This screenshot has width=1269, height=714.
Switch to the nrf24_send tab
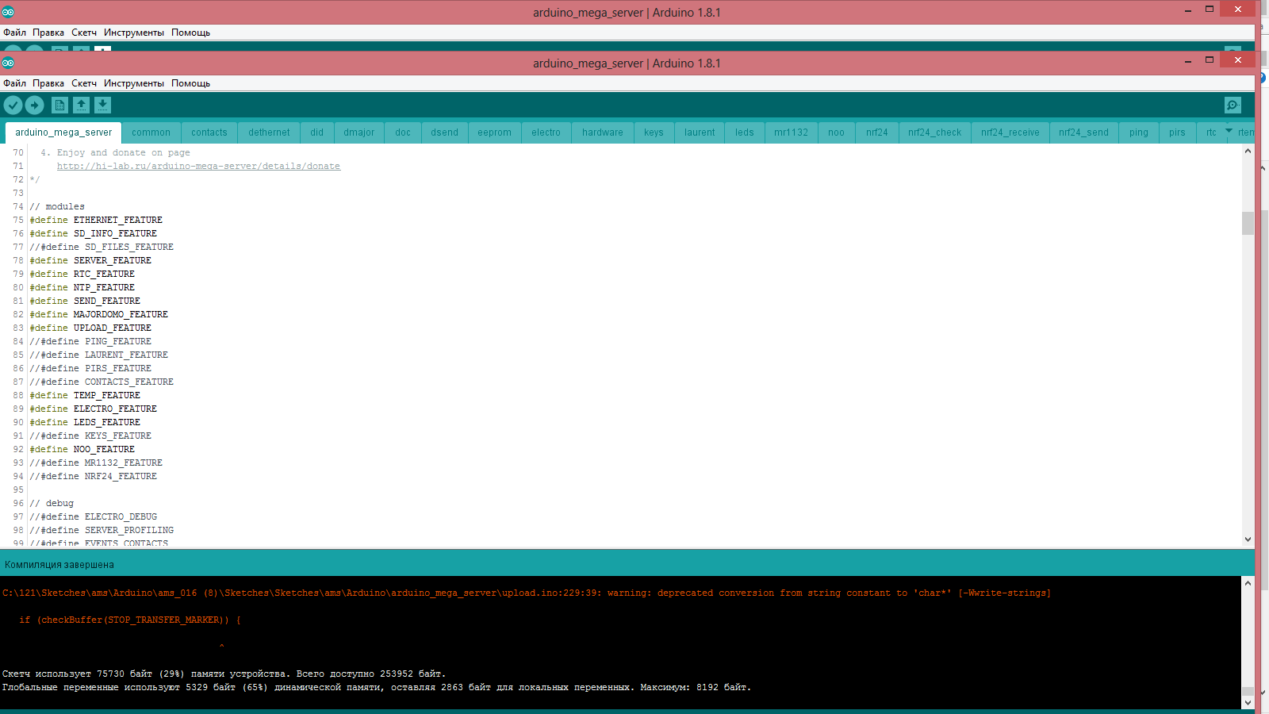pos(1083,132)
